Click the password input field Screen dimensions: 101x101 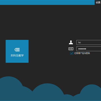89,49
